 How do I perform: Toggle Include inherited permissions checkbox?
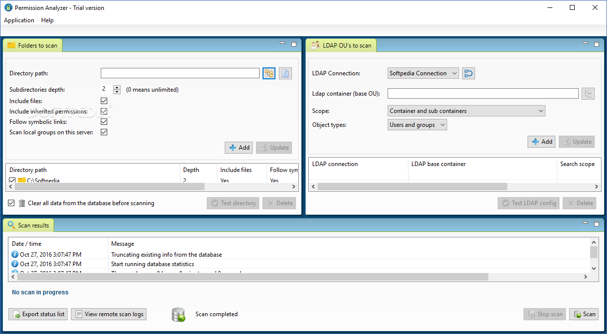pos(104,111)
